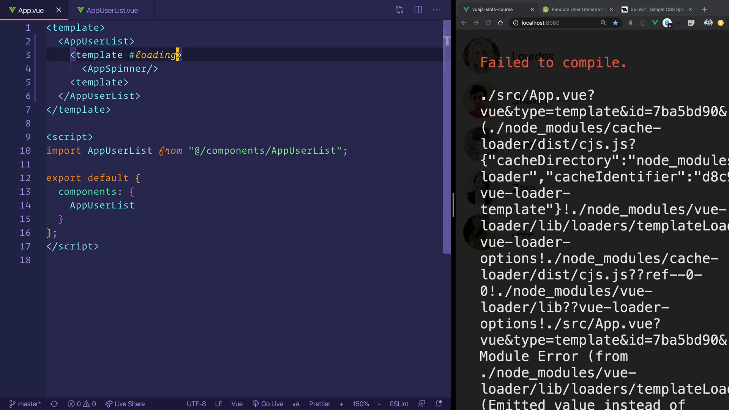The height and width of the screenshot is (410, 729).
Task: Change file encoding UTF-8 in status bar
Action: [x=196, y=404]
